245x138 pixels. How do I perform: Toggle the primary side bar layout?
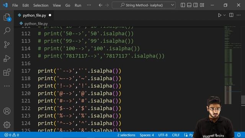point(183,5)
